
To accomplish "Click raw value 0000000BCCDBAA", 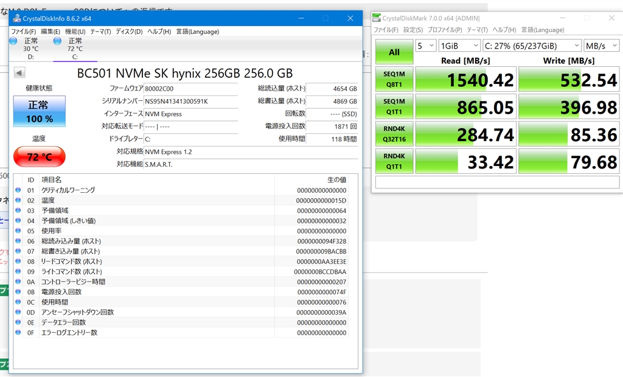I will point(320,272).
